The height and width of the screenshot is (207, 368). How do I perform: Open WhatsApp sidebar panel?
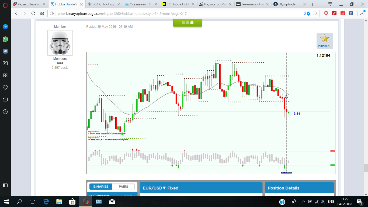[5, 39]
